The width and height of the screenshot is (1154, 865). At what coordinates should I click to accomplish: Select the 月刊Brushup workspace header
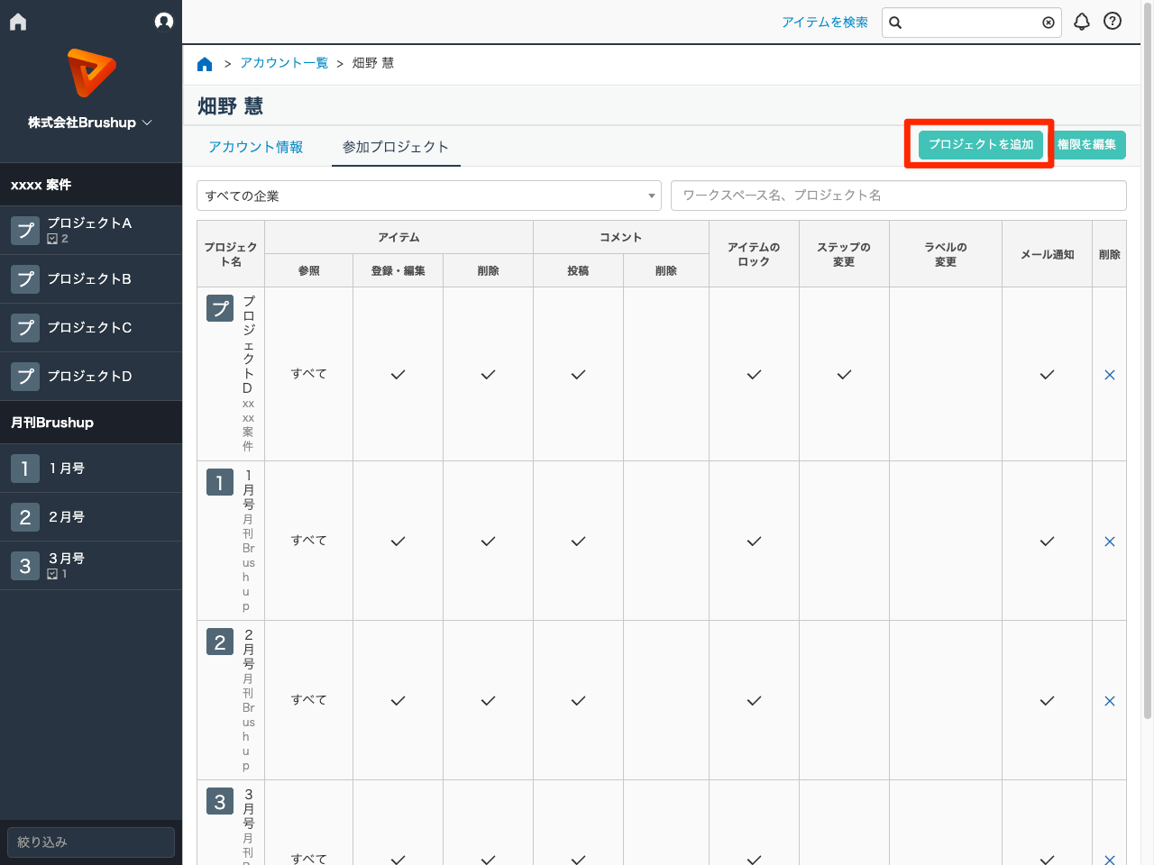91,423
